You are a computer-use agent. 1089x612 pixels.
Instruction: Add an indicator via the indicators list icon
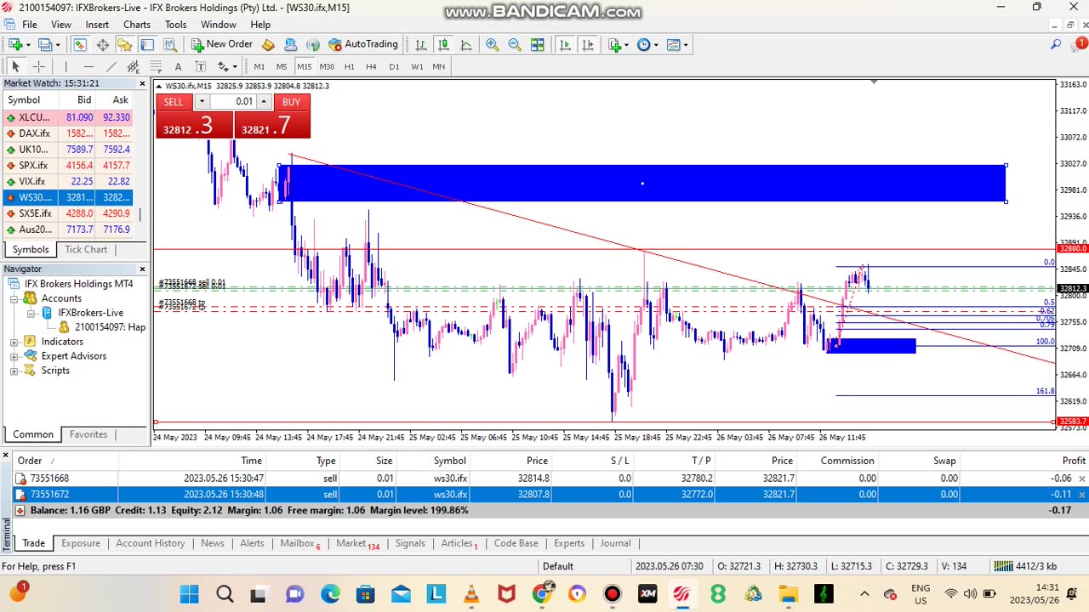615,44
